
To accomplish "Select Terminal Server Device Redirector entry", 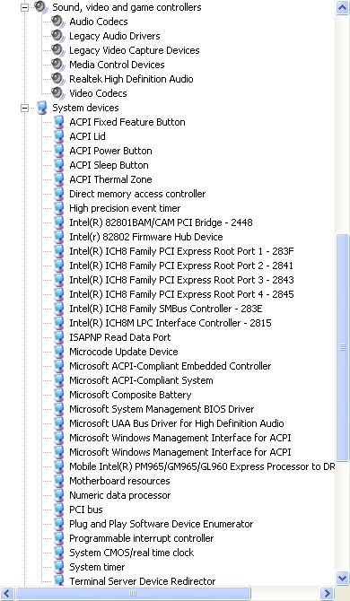I will (x=142, y=581).
